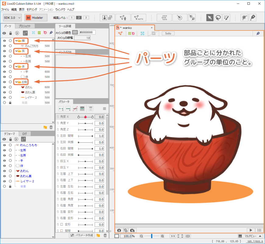This screenshot has height=244, width=265.
Task: Switch to the ログ tab
Action: coord(25,134)
